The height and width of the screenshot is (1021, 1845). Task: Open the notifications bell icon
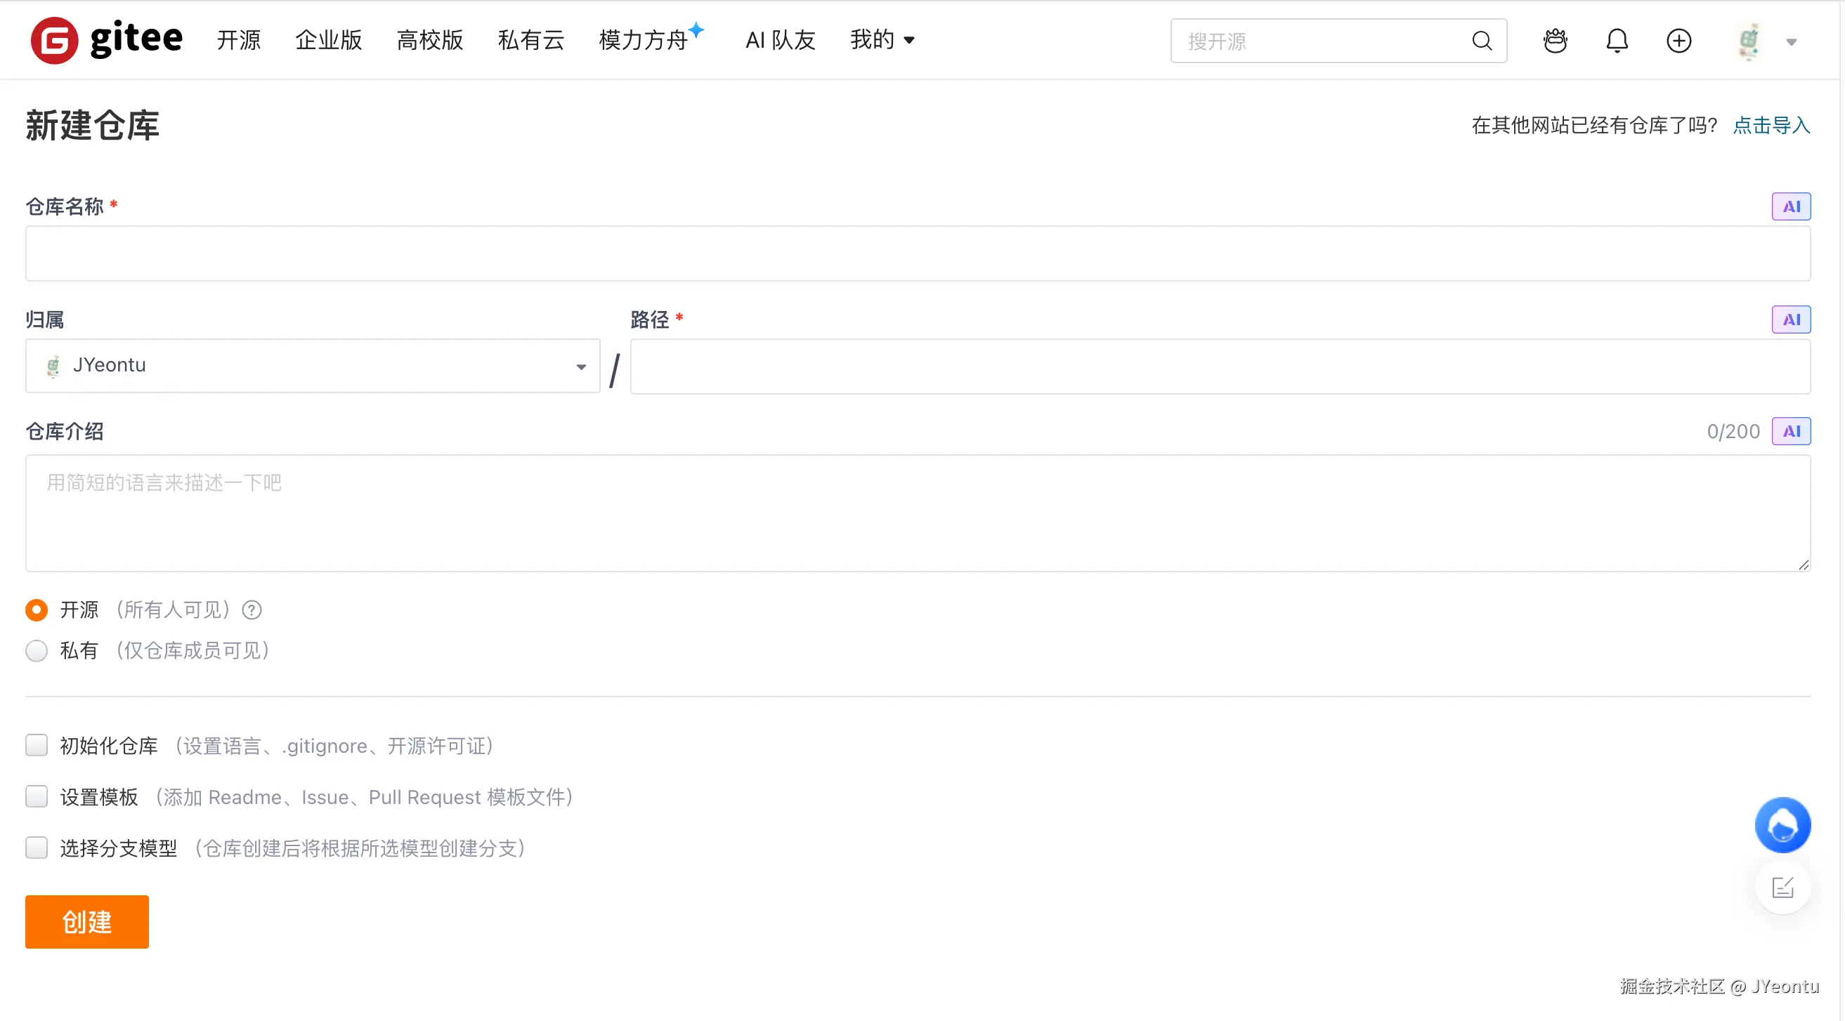tap(1617, 41)
